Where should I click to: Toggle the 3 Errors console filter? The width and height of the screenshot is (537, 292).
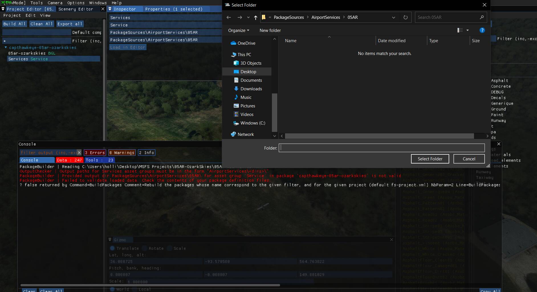(x=95, y=153)
